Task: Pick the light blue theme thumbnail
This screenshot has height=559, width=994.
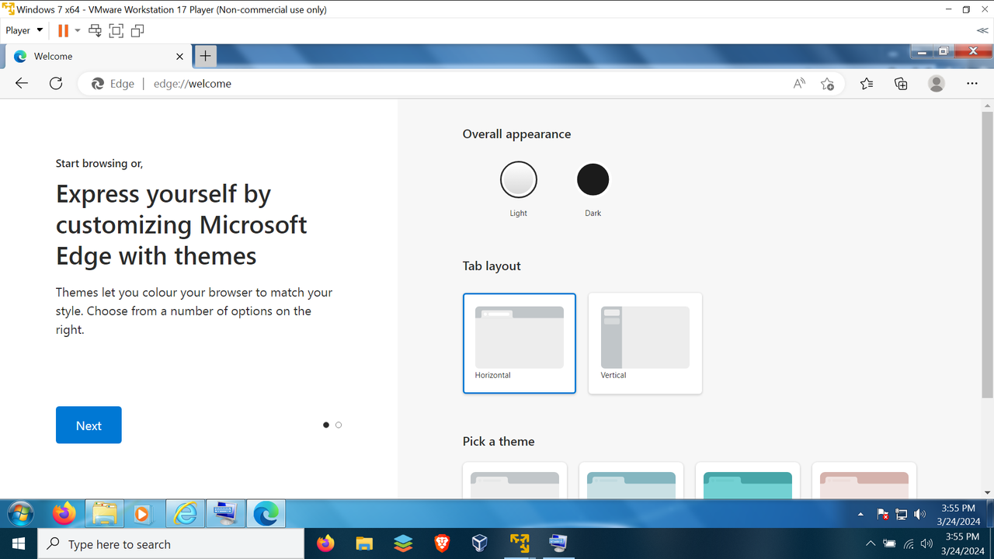Action: coord(631,481)
